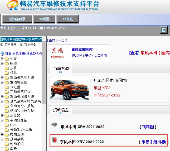
Task: Click the red book icon beside 维修手册 row
Action: tap(55, 140)
